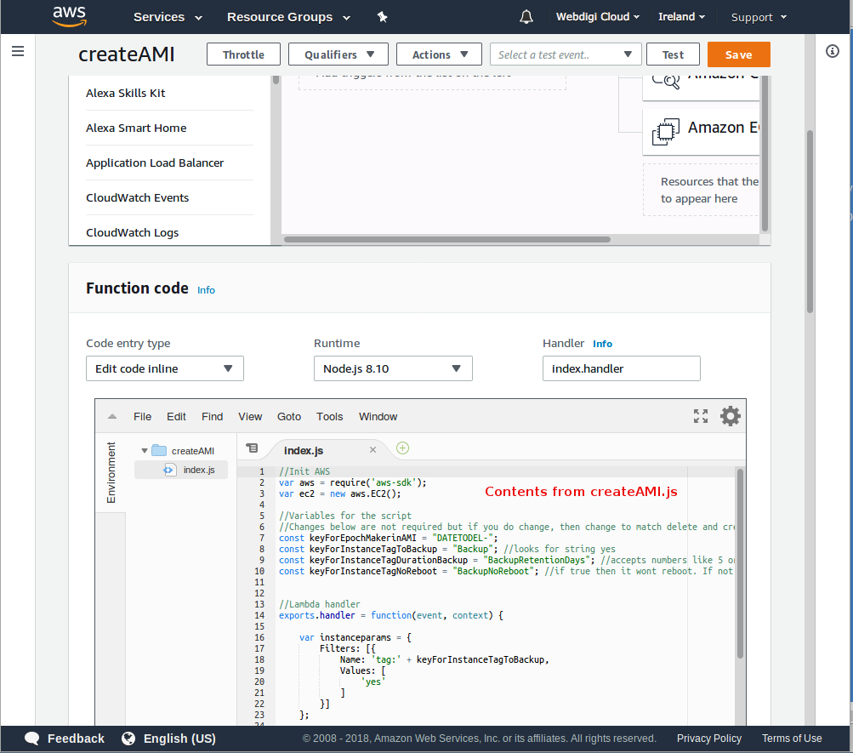Open Terms of Use link

pyautogui.click(x=792, y=739)
